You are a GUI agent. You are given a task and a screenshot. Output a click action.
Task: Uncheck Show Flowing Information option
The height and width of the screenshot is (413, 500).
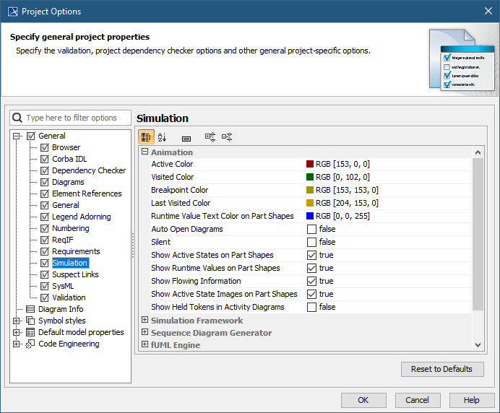(311, 281)
